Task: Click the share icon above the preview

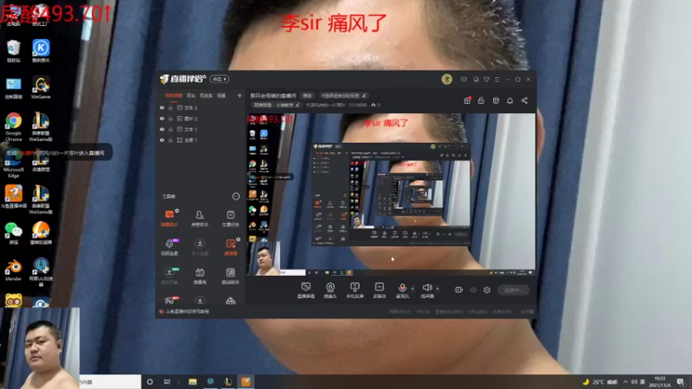Action: click(x=524, y=100)
